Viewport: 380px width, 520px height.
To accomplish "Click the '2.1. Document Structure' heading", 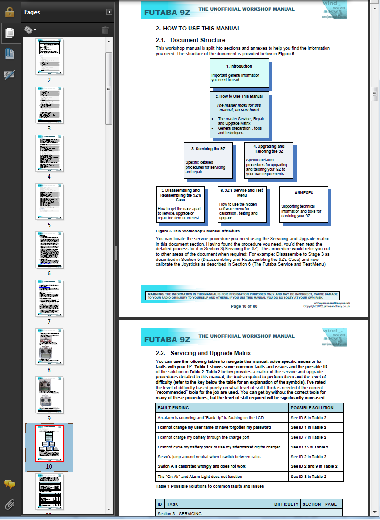I will pyautogui.click(x=190, y=40).
